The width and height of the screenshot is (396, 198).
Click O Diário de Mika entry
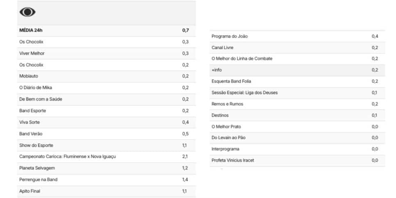(x=106, y=88)
